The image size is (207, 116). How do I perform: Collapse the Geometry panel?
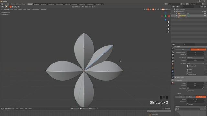[176, 80]
